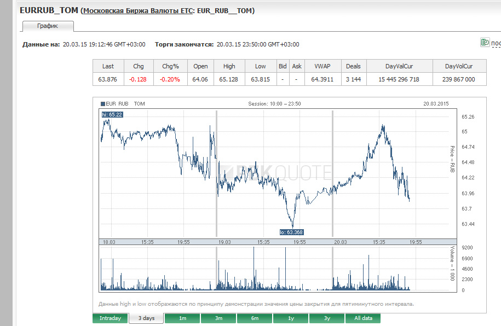Switch to 6m chart period

(x=255, y=318)
